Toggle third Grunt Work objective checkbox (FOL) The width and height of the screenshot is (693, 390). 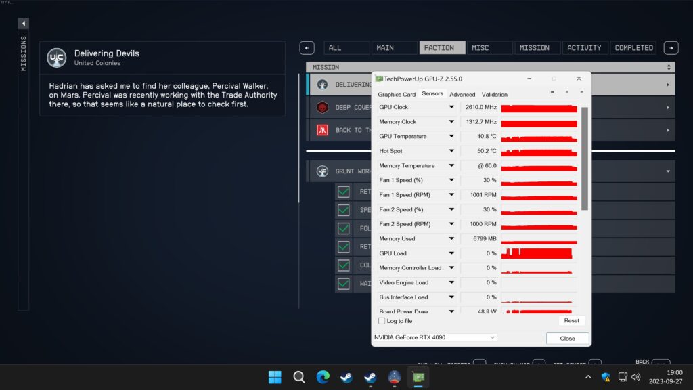343,229
